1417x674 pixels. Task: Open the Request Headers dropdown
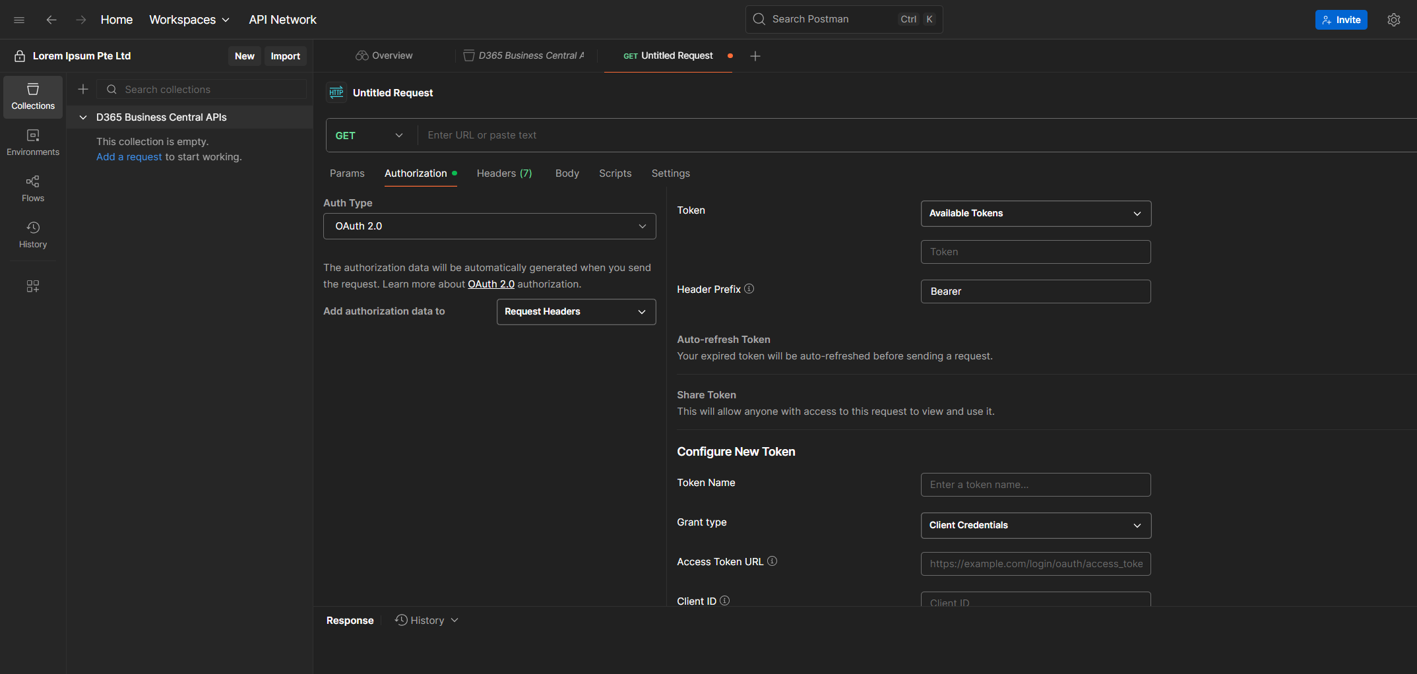(x=576, y=312)
